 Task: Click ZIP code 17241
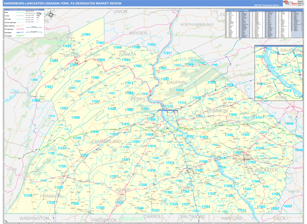(95, 132)
